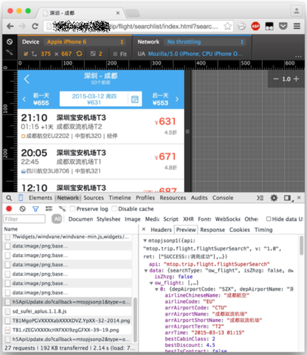
Task: Open the Network throttling dropdown
Action: click(205, 42)
